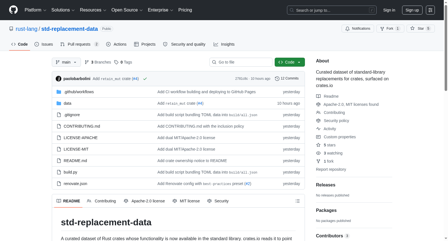This screenshot has height=241, width=448.
Task: Open the #4 pull request link in the commit header
Action: (135, 79)
